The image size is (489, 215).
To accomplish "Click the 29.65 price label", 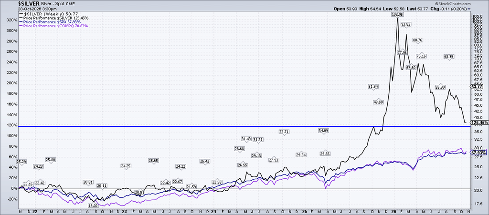I will click(x=325, y=154).
